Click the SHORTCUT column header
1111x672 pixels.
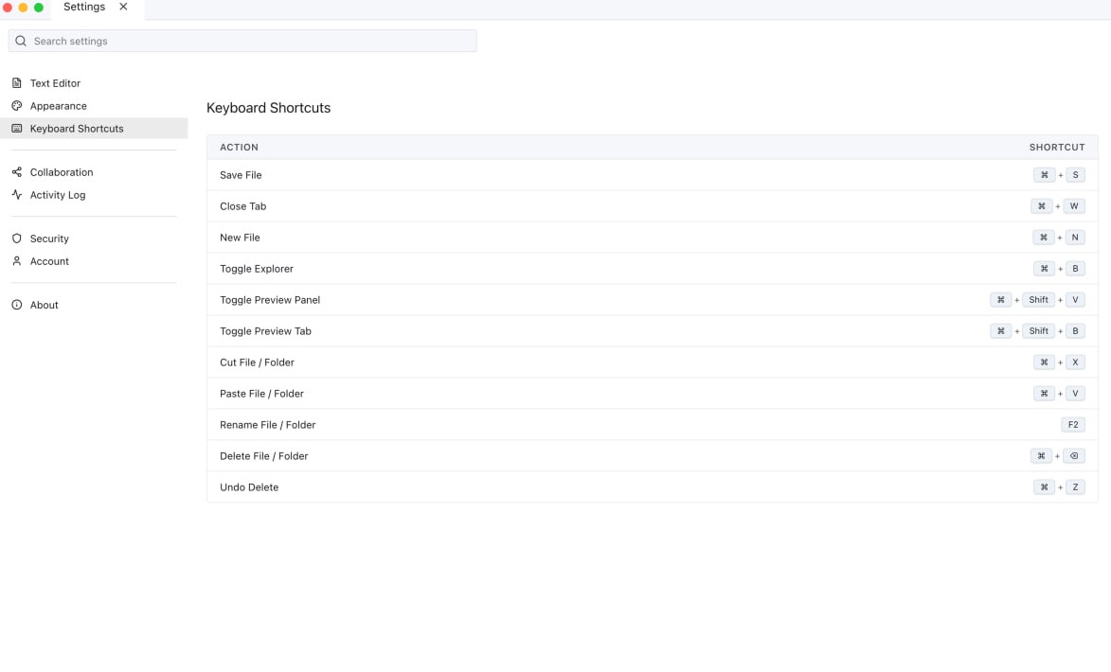click(1057, 148)
